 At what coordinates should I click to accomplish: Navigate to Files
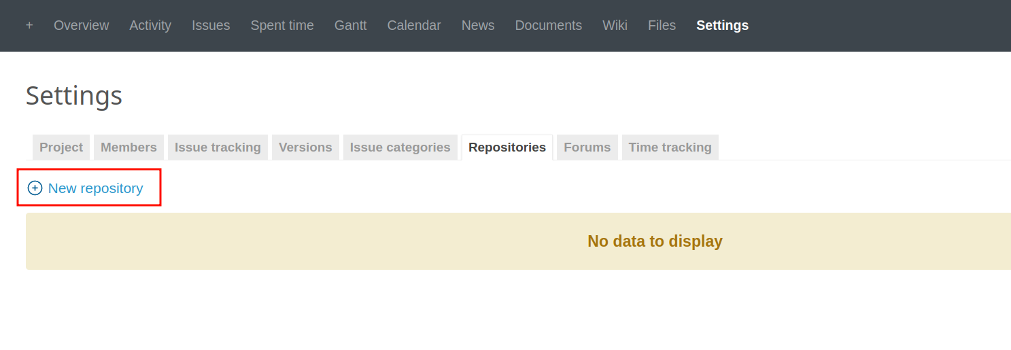662,25
